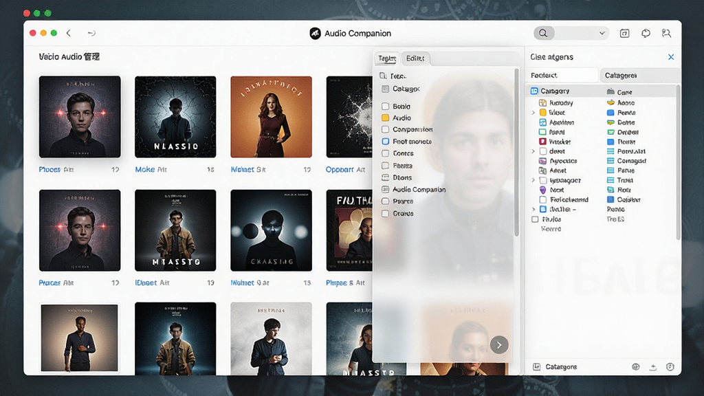Expand the 'dreet' tree row
This screenshot has height=396, width=704.
point(533,151)
